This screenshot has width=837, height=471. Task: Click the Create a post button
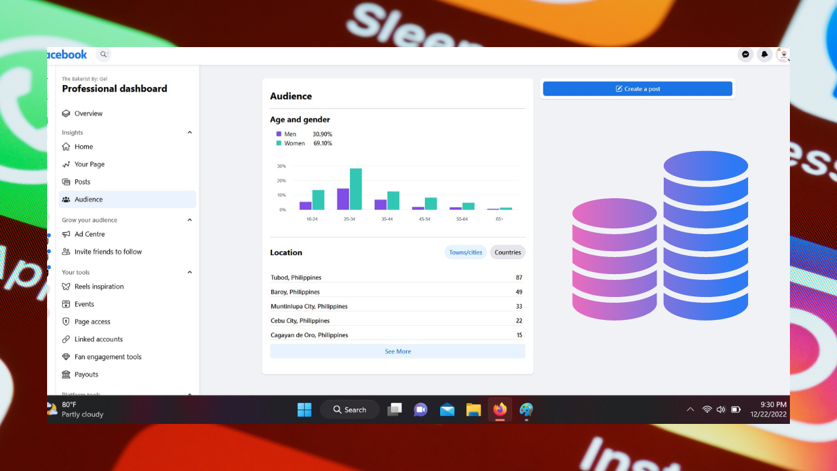pyautogui.click(x=638, y=89)
